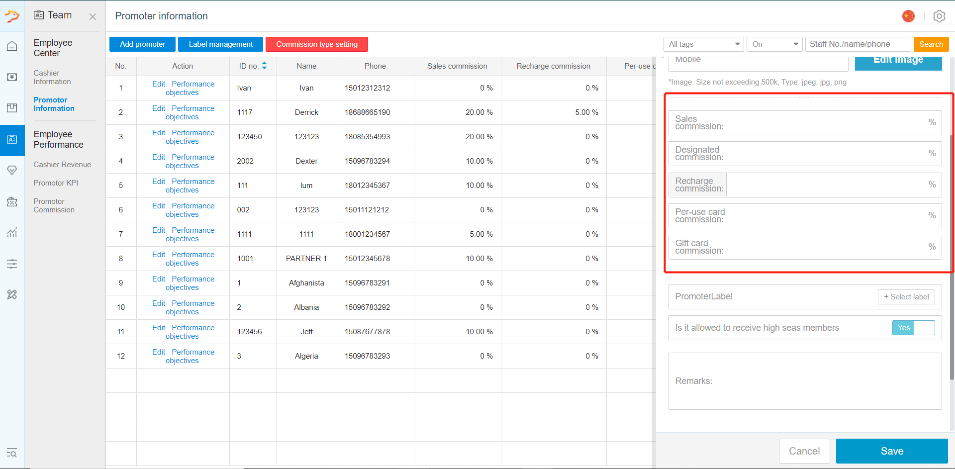The width and height of the screenshot is (955, 469).
Task: Click the Designated commission percent field
Action: [x=805, y=154]
